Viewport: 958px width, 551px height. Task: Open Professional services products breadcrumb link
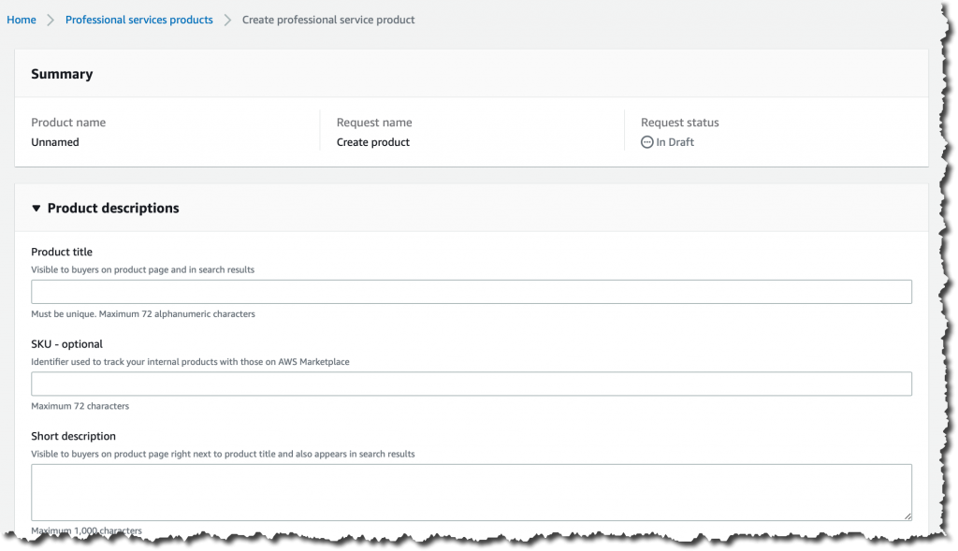[x=138, y=19]
